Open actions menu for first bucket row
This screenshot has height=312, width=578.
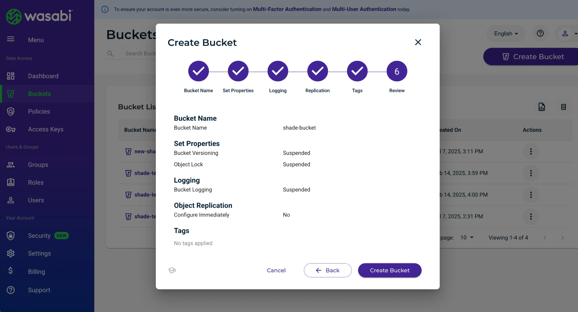(531, 151)
